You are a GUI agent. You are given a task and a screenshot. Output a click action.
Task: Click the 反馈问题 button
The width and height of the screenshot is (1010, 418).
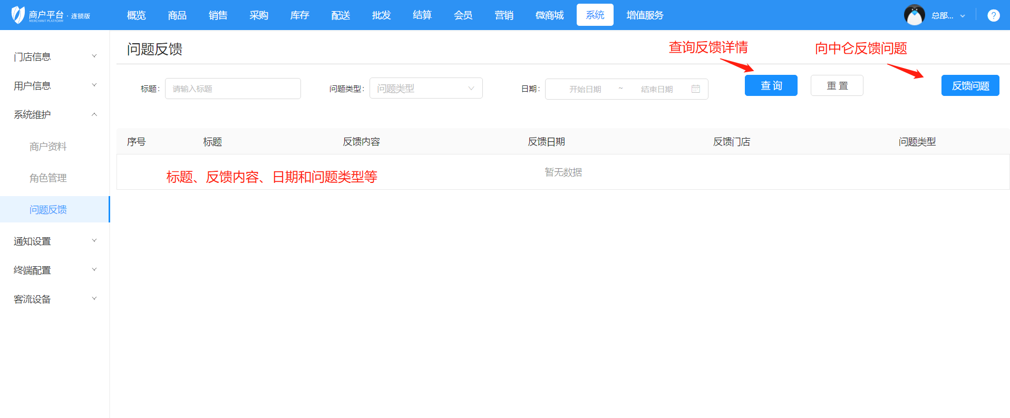point(970,85)
